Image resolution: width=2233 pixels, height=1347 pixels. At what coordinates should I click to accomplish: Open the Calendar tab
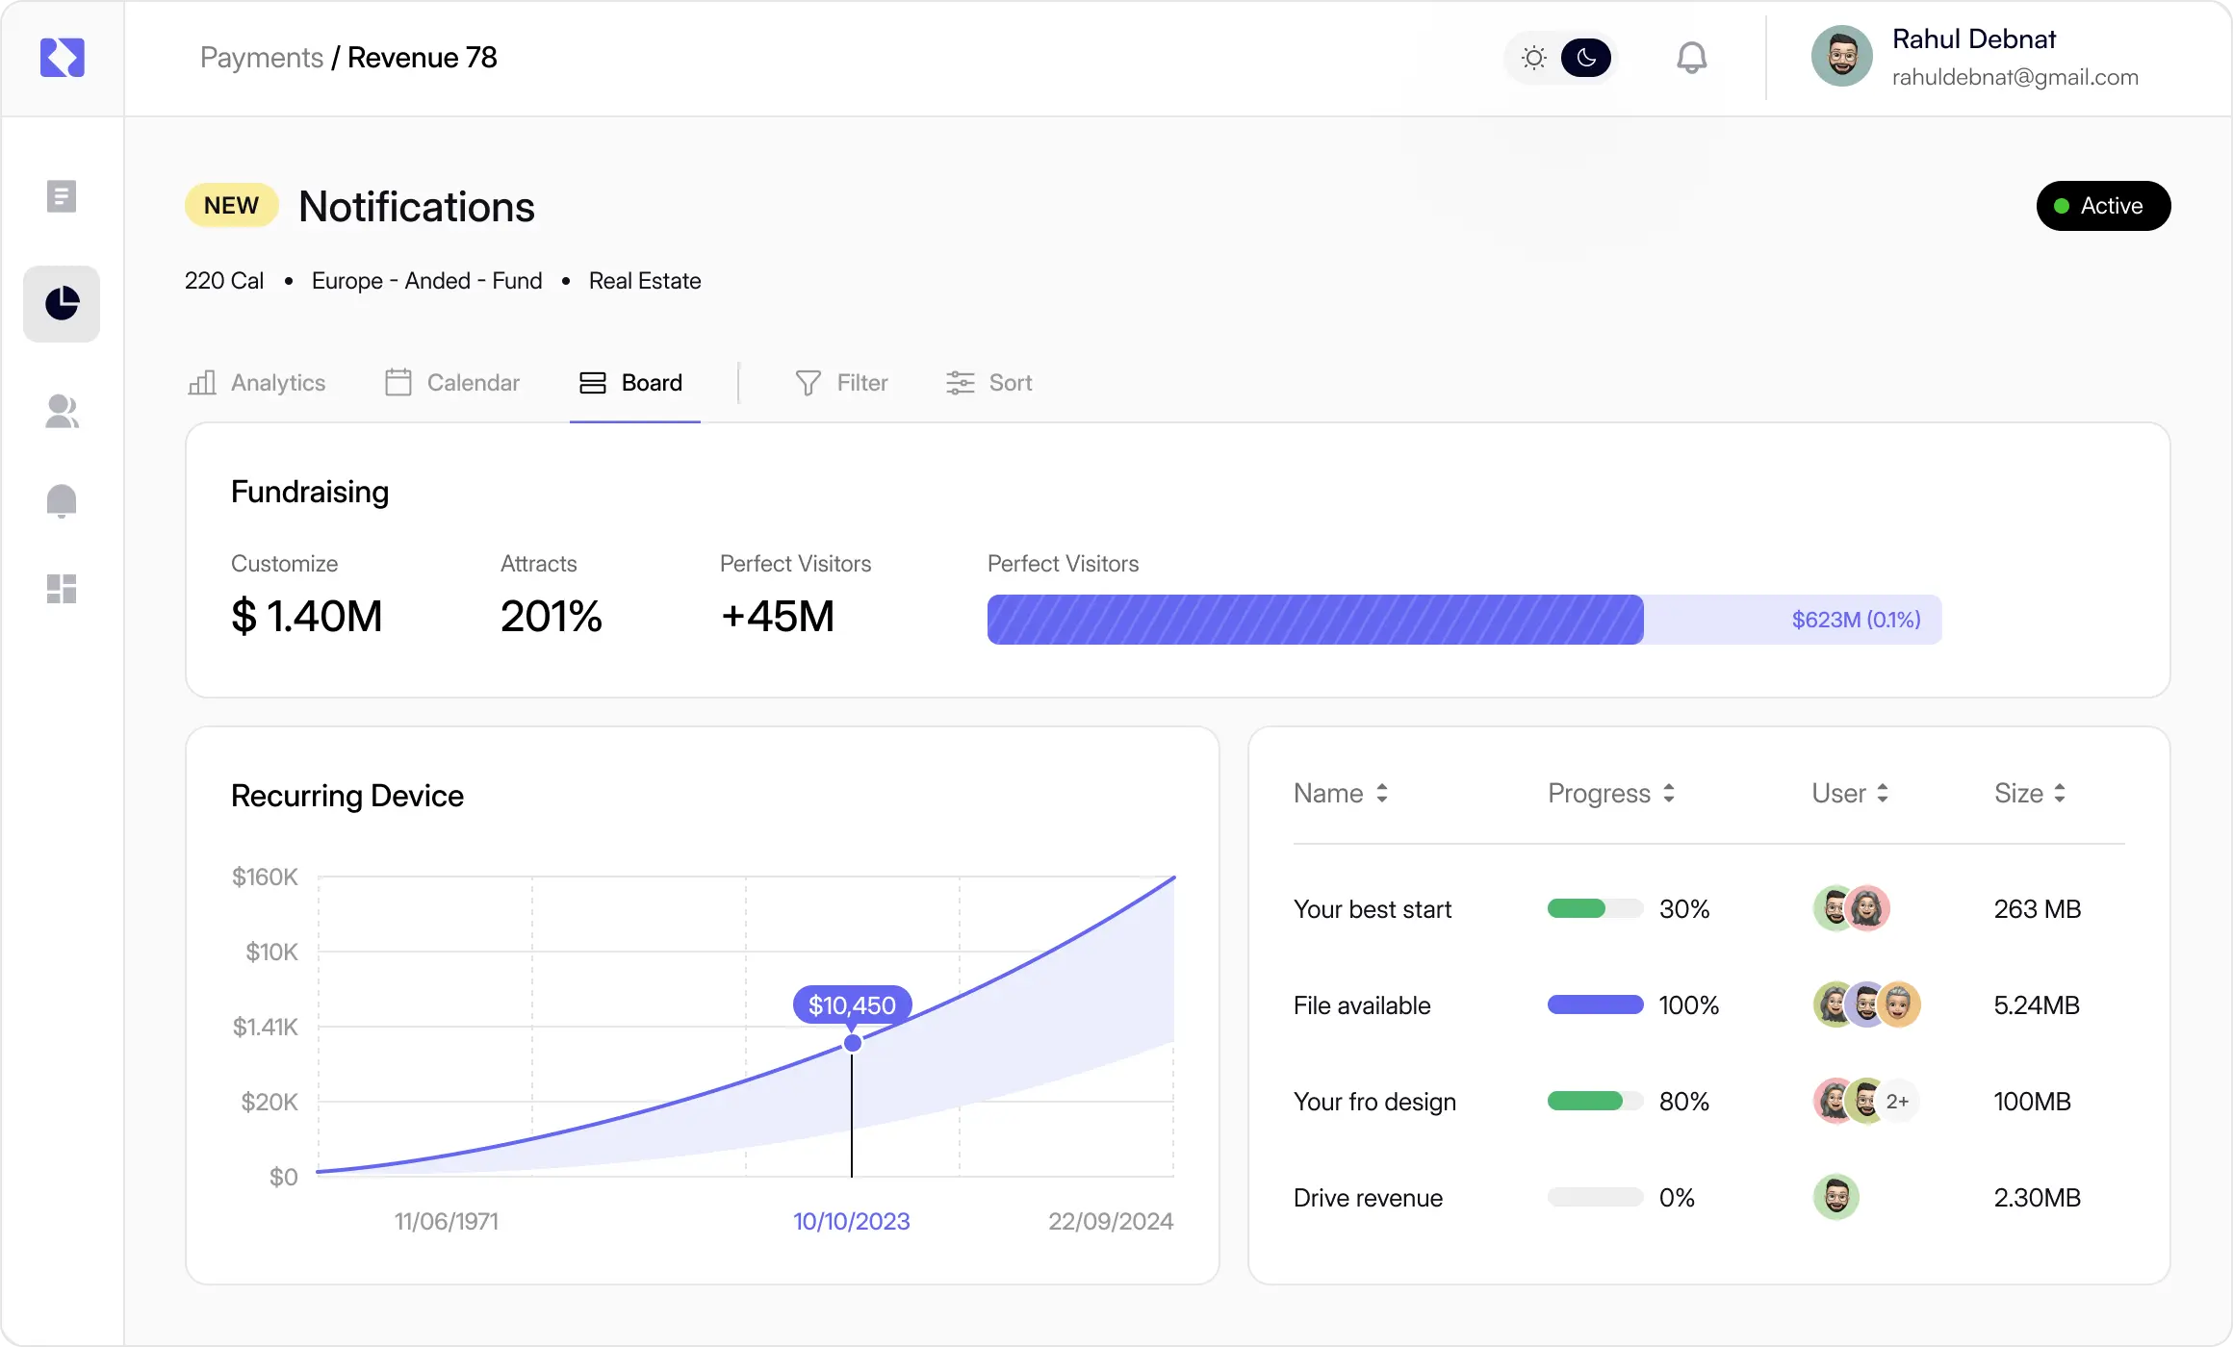coord(452,383)
